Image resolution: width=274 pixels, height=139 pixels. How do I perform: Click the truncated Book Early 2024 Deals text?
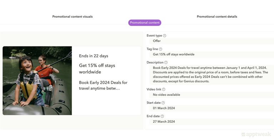pos(103,85)
